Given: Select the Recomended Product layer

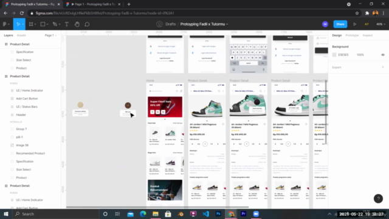Looking at the screenshot, I should (30, 153).
